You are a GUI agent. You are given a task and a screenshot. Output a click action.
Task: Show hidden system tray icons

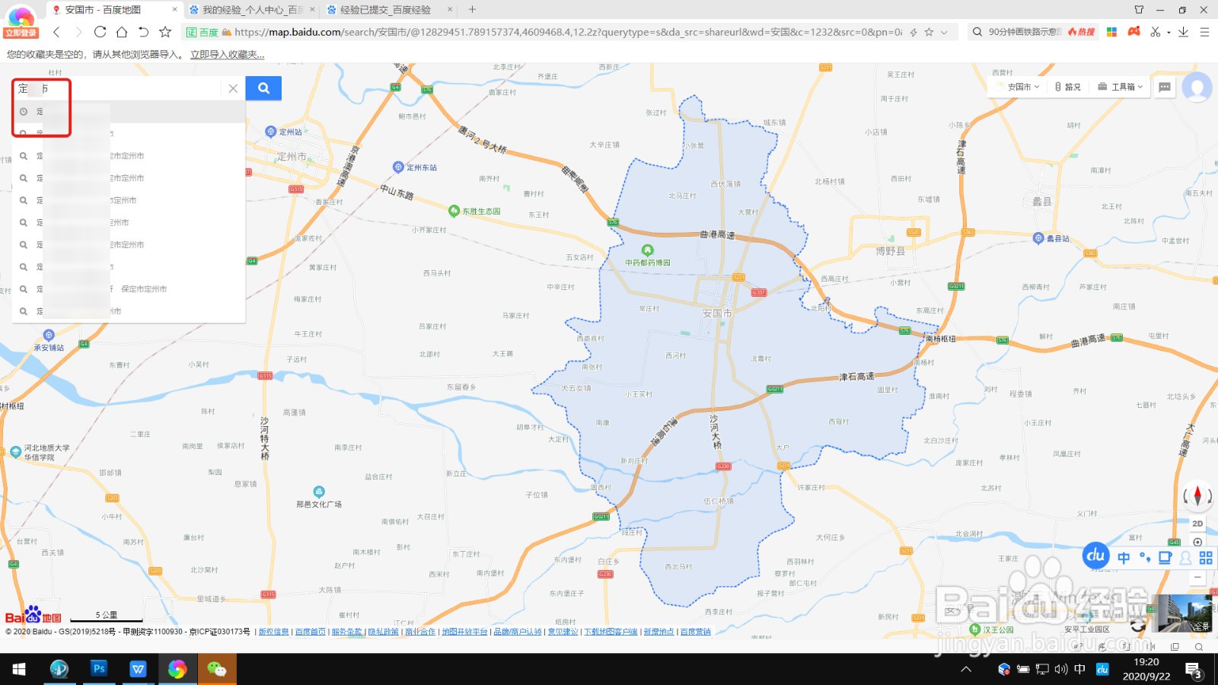click(966, 670)
